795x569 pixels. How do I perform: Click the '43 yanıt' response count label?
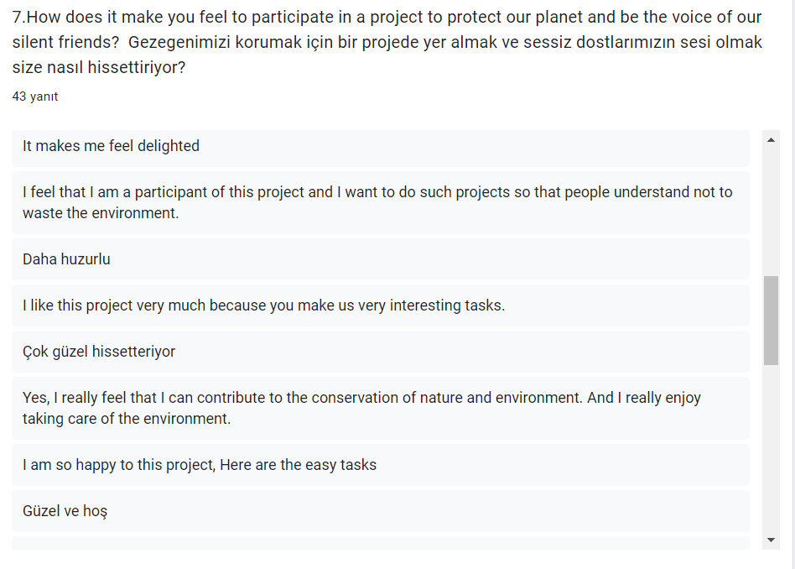click(x=34, y=97)
